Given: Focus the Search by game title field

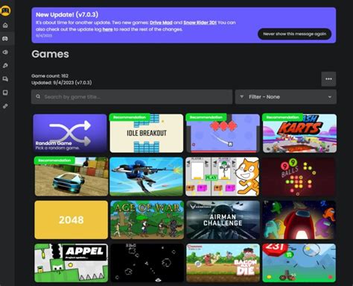Looking at the screenshot, I should 132,96.
